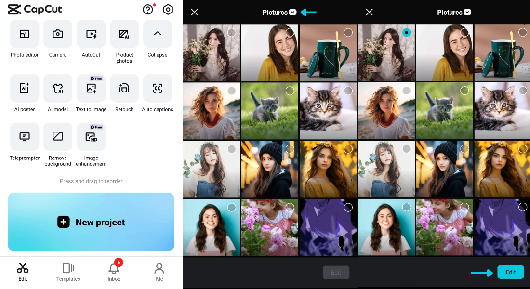
Task: Open the grey kitten thumbnail in right panel
Action: pos(445,111)
